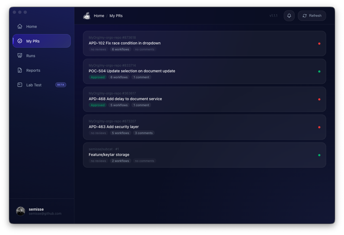
Task: Open PR APD-463 Add security layer
Action: click(x=205, y=127)
